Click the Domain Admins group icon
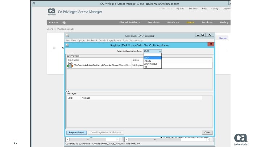This screenshot has height=147, width=261. pyautogui.click(x=70, y=65)
